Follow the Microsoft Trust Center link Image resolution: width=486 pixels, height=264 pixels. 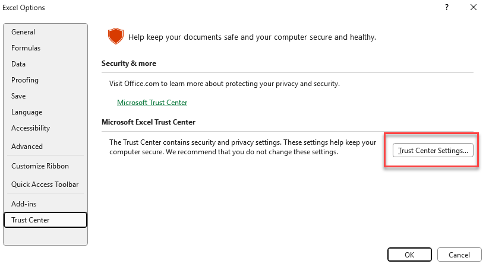coord(152,103)
